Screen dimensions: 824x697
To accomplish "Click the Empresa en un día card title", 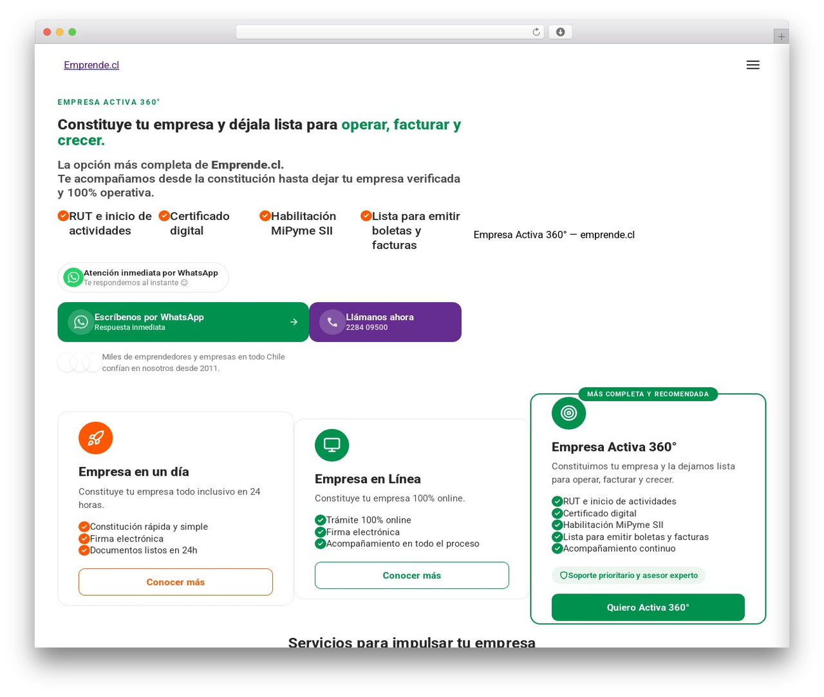I will pos(134,472).
